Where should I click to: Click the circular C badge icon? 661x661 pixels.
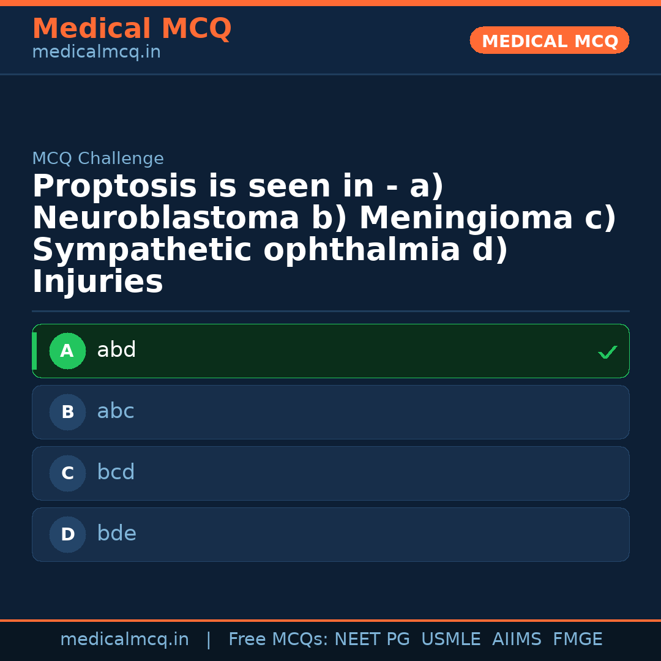[x=67, y=473]
